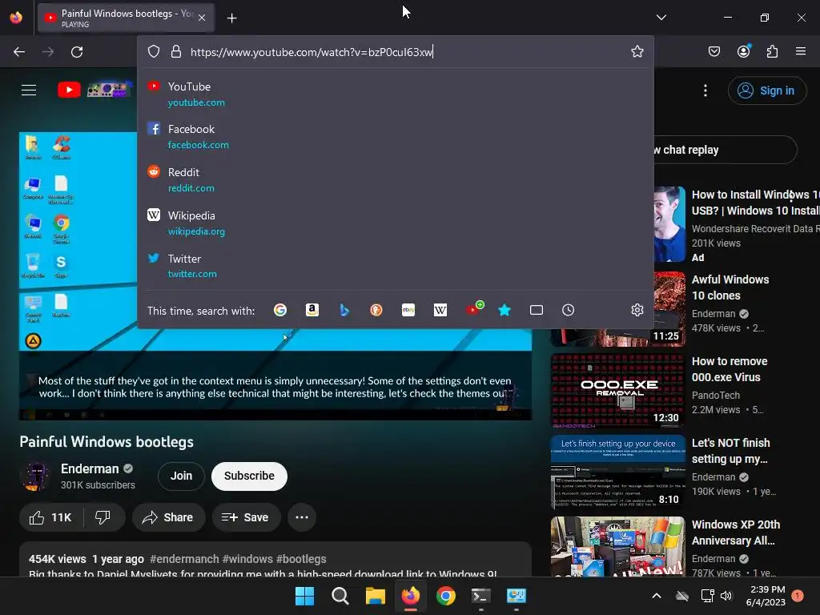Select the Facebook facebook.com suggestion

pos(395,136)
